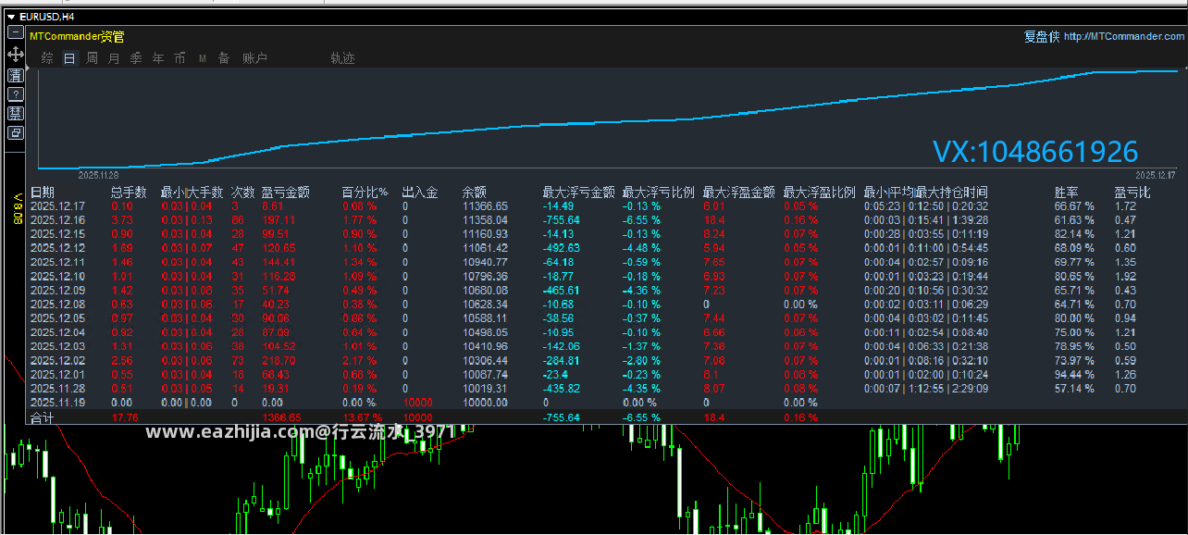The height and width of the screenshot is (535, 1188).
Task: Select the 2025.12.17 date row
Action: (x=57, y=206)
